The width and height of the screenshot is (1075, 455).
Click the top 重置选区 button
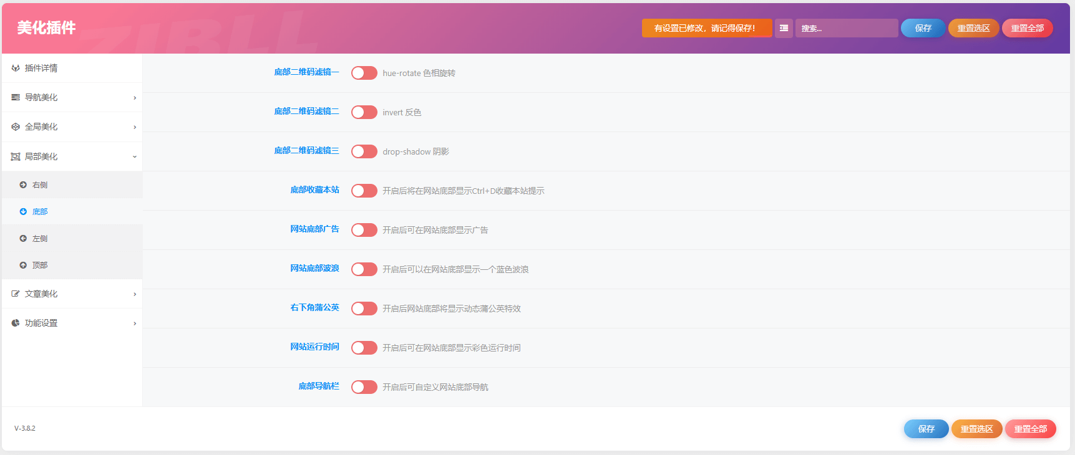(x=973, y=28)
